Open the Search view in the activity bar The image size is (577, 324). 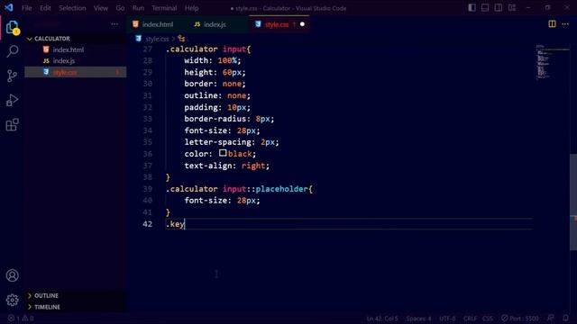[13, 51]
